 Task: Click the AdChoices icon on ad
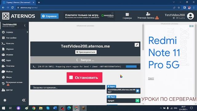click(x=190, y=26)
